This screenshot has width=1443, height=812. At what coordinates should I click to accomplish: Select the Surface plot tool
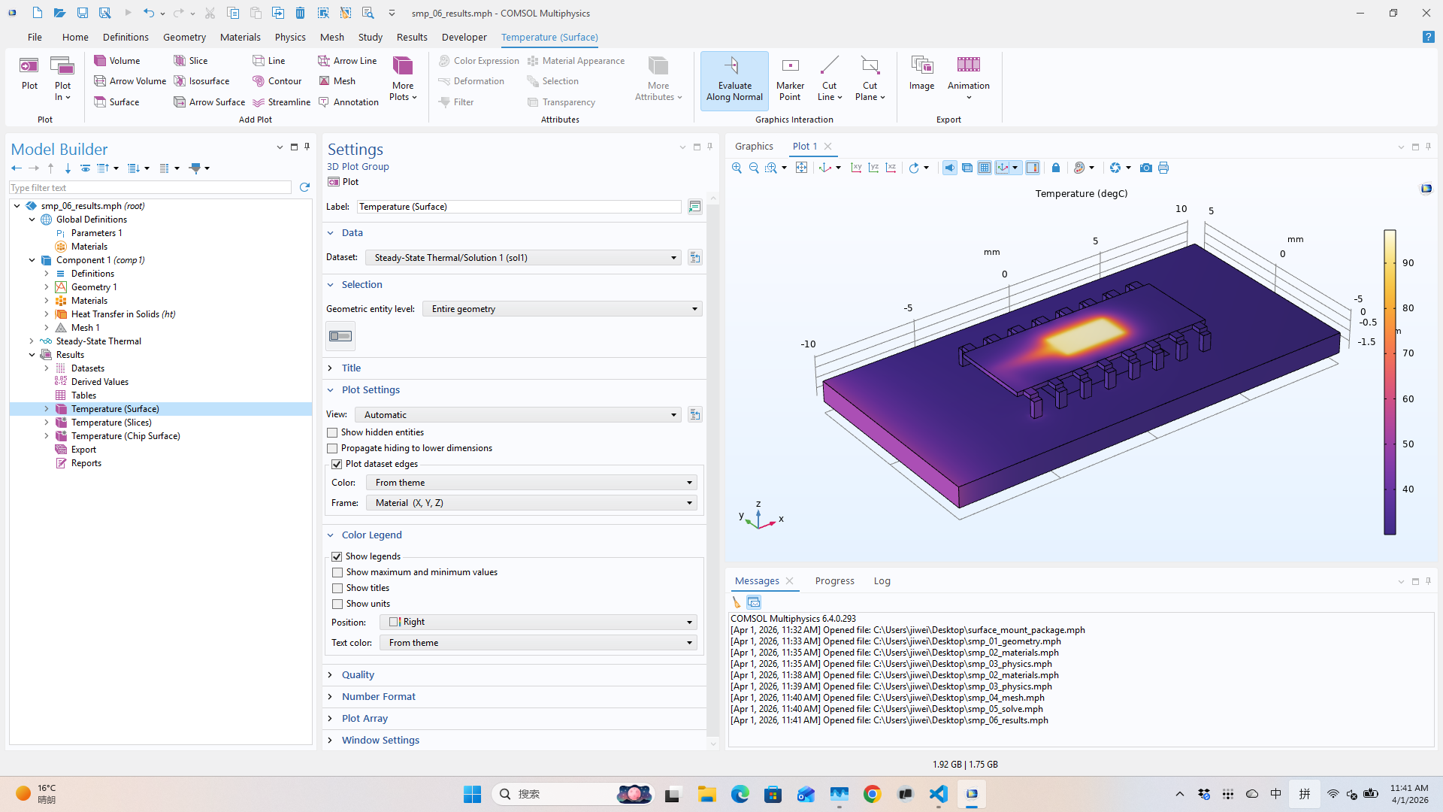117,101
